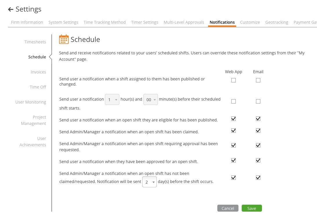Image resolution: width=317 pixels, height=220 pixels.
Task: Uncheck Web App for user approved for open shift
Action: click(234, 160)
